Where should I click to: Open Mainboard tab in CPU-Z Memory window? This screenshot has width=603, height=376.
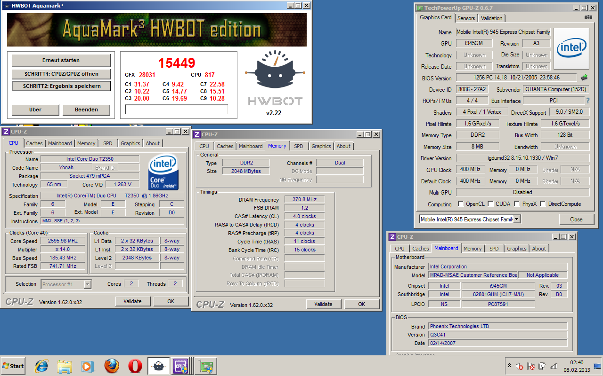tap(251, 146)
